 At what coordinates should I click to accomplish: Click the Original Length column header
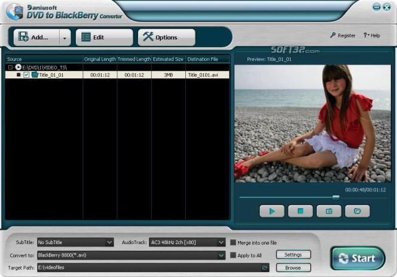pyautogui.click(x=100, y=59)
